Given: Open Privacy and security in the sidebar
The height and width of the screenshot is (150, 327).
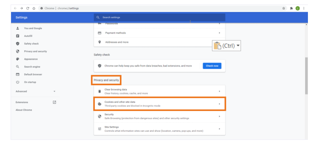Looking at the screenshot, I should (x=35, y=51).
